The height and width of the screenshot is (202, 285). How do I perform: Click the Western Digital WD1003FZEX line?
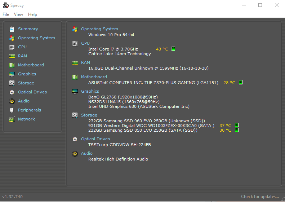coord(151,126)
